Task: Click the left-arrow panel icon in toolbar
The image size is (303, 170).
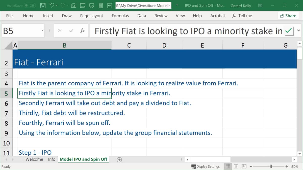Action: pyautogui.click(x=109, y=5)
